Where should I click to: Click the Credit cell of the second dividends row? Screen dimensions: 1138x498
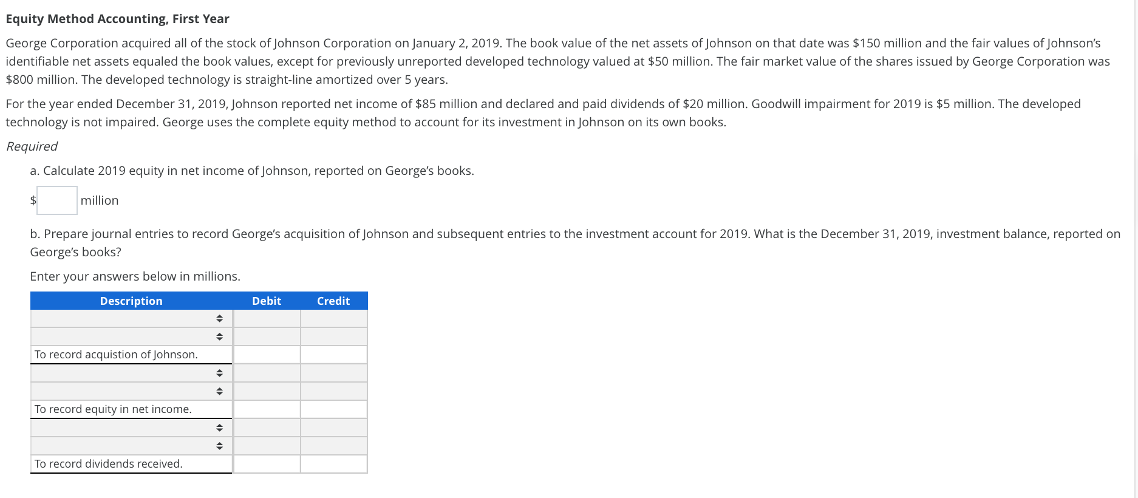point(334,445)
